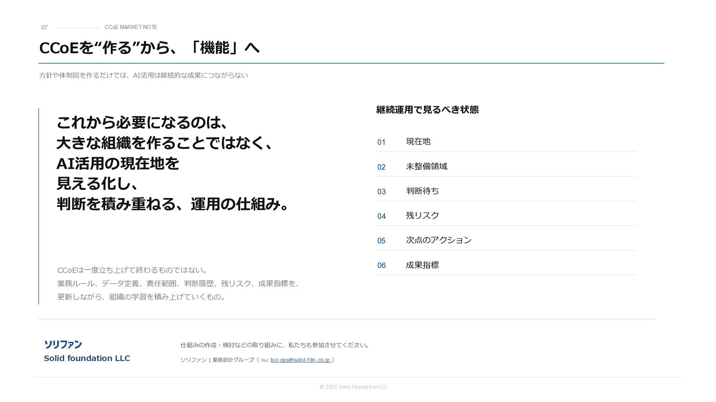This screenshot has height=402, width=716.
Task: Click the ソリファン logo
Action: click(x=63, y=345)
